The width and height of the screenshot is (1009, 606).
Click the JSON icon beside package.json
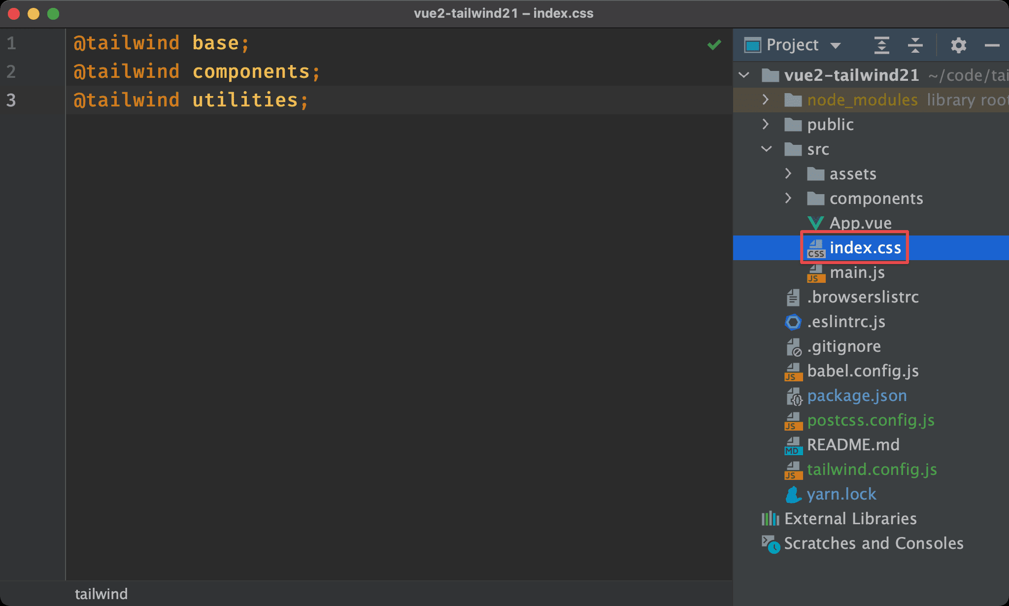point(794,397)
